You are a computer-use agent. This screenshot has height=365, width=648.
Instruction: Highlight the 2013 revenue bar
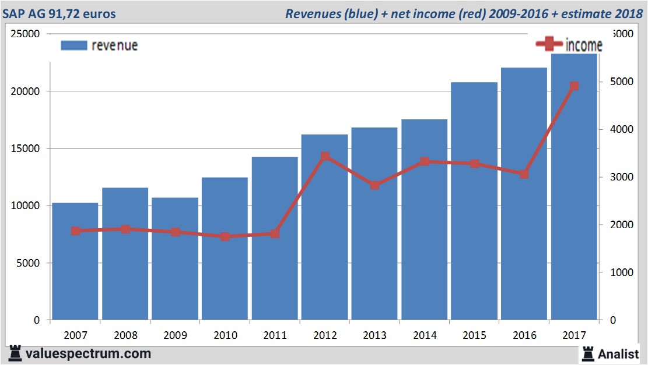coord(374,224)
